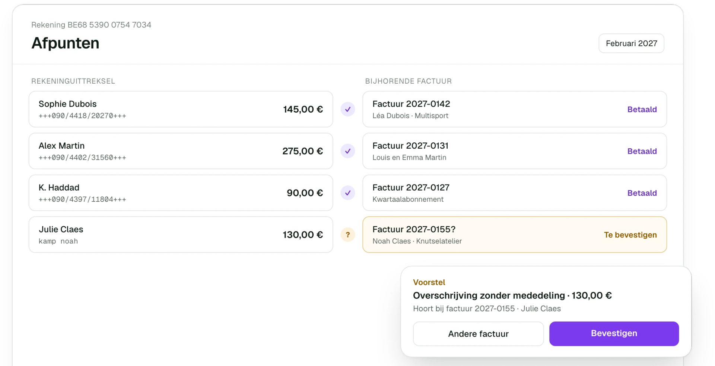Click the amount 145,00 €
The width and height of the screenshot is (715, 366).
(x=303, y=109)
